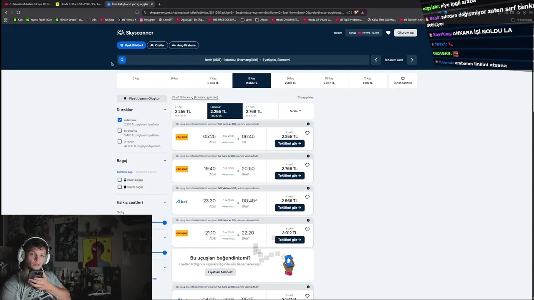Select 9 Kas date 2.387 TL

pos(290,80)
